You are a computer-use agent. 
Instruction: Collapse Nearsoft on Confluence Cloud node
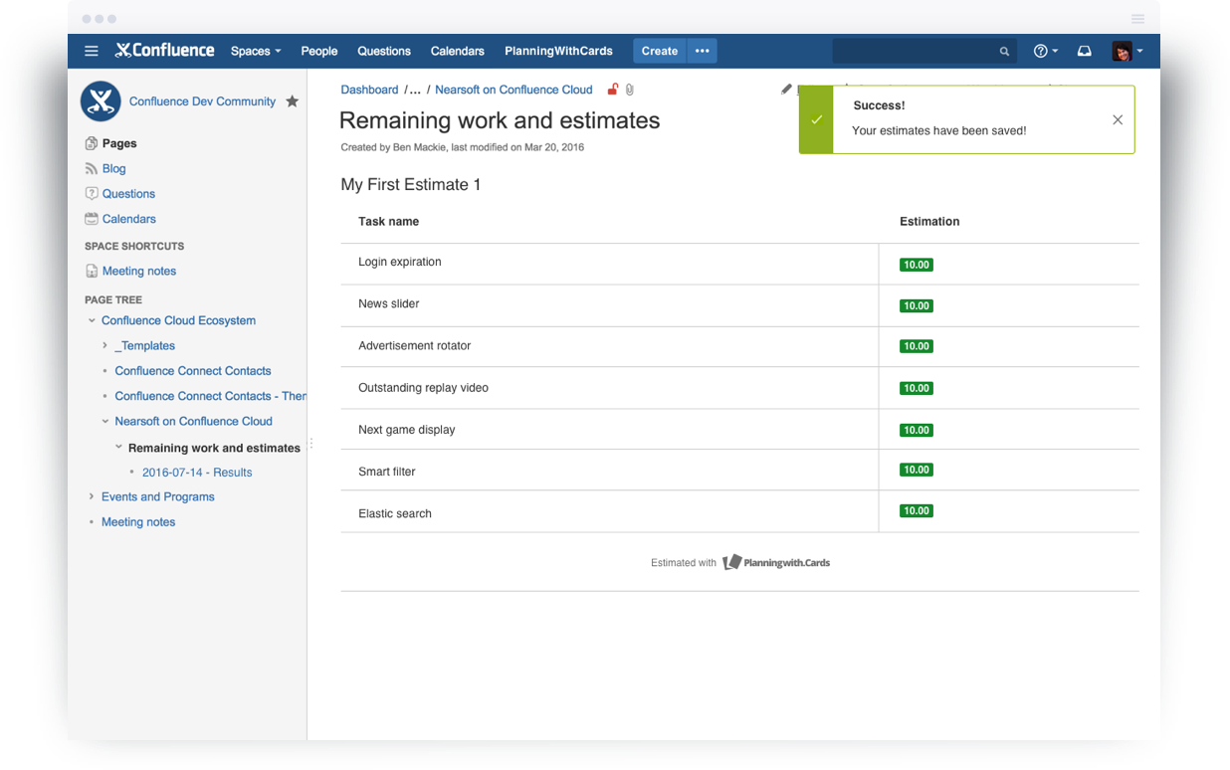coord(104,421)
